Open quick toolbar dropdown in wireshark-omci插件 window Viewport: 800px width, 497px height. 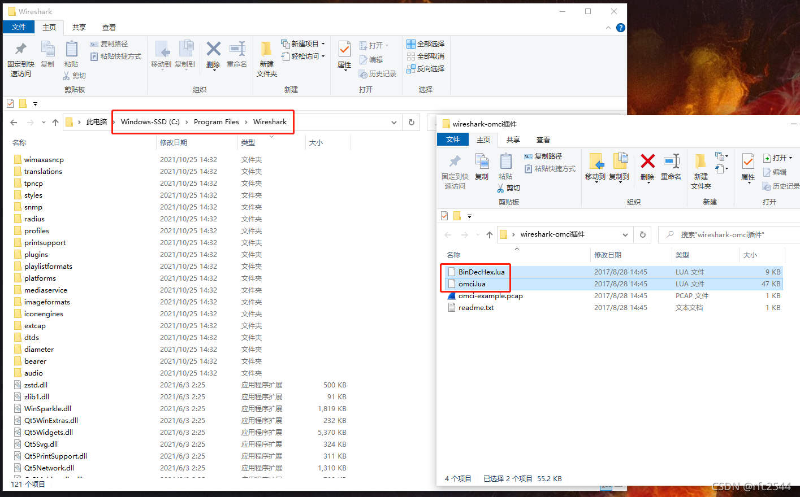coord(469,216)
